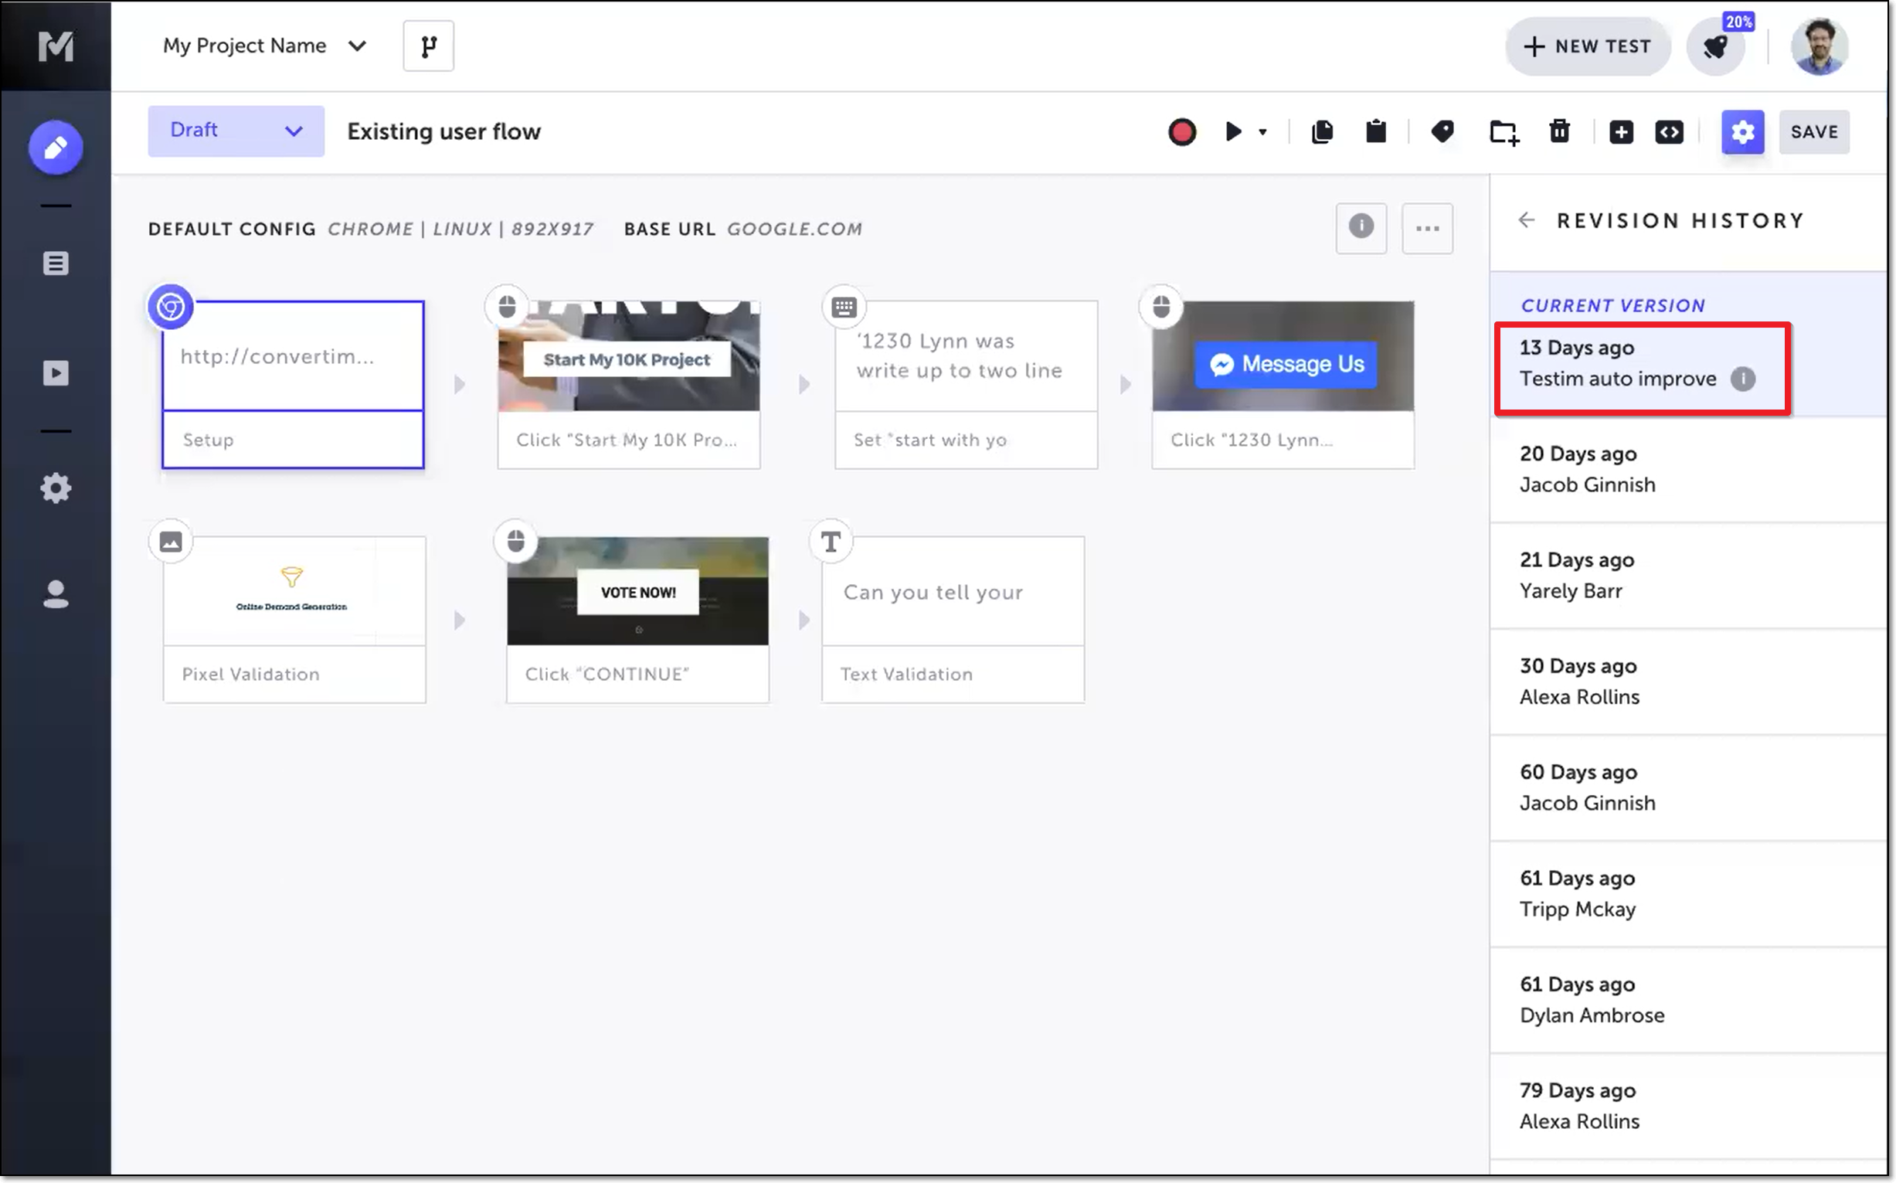Screen dimensions: 1896x1183
Task: Click the copy steps icon
Action: (x=1322, y=132)
